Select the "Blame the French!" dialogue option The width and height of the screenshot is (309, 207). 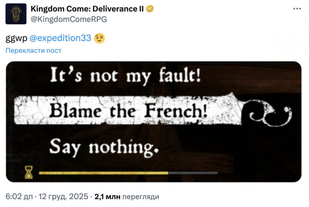pyautogui.click(x=128, y=111)
